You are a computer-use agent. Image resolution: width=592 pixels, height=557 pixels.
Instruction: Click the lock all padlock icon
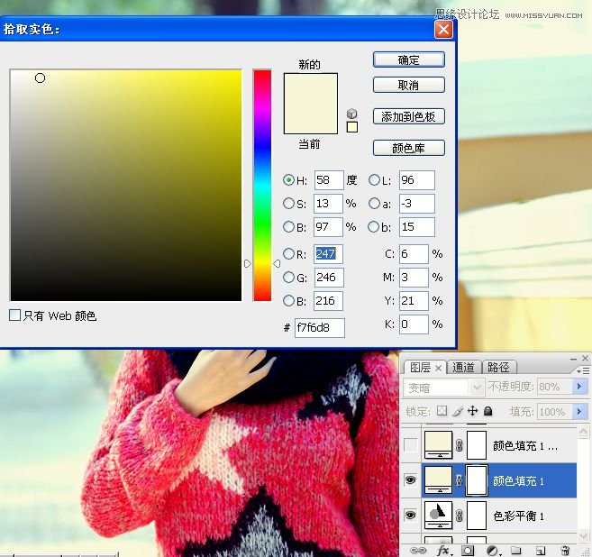pyautogui.click(x=487, y=411)
